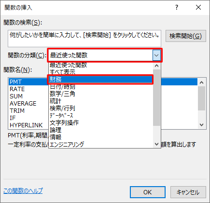Screen dimensions: 210x203
Task: Open the この関数のヘルプ link
Action: click(x=23, y=190)
